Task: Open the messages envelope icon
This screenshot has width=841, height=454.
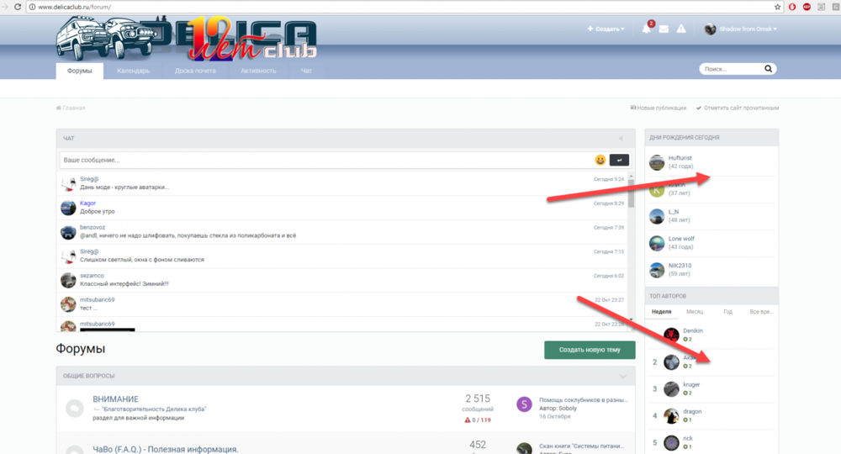Action: pyautogui.click(x=664, y=29)
